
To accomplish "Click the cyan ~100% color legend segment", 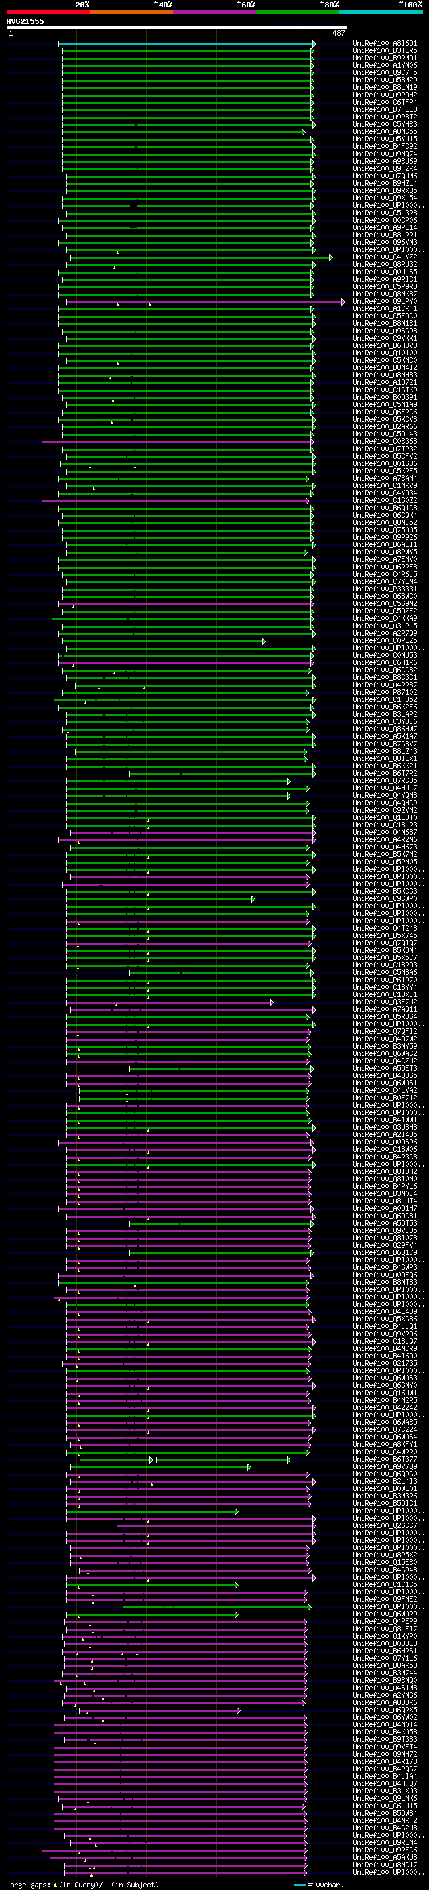I will point(381,12).
